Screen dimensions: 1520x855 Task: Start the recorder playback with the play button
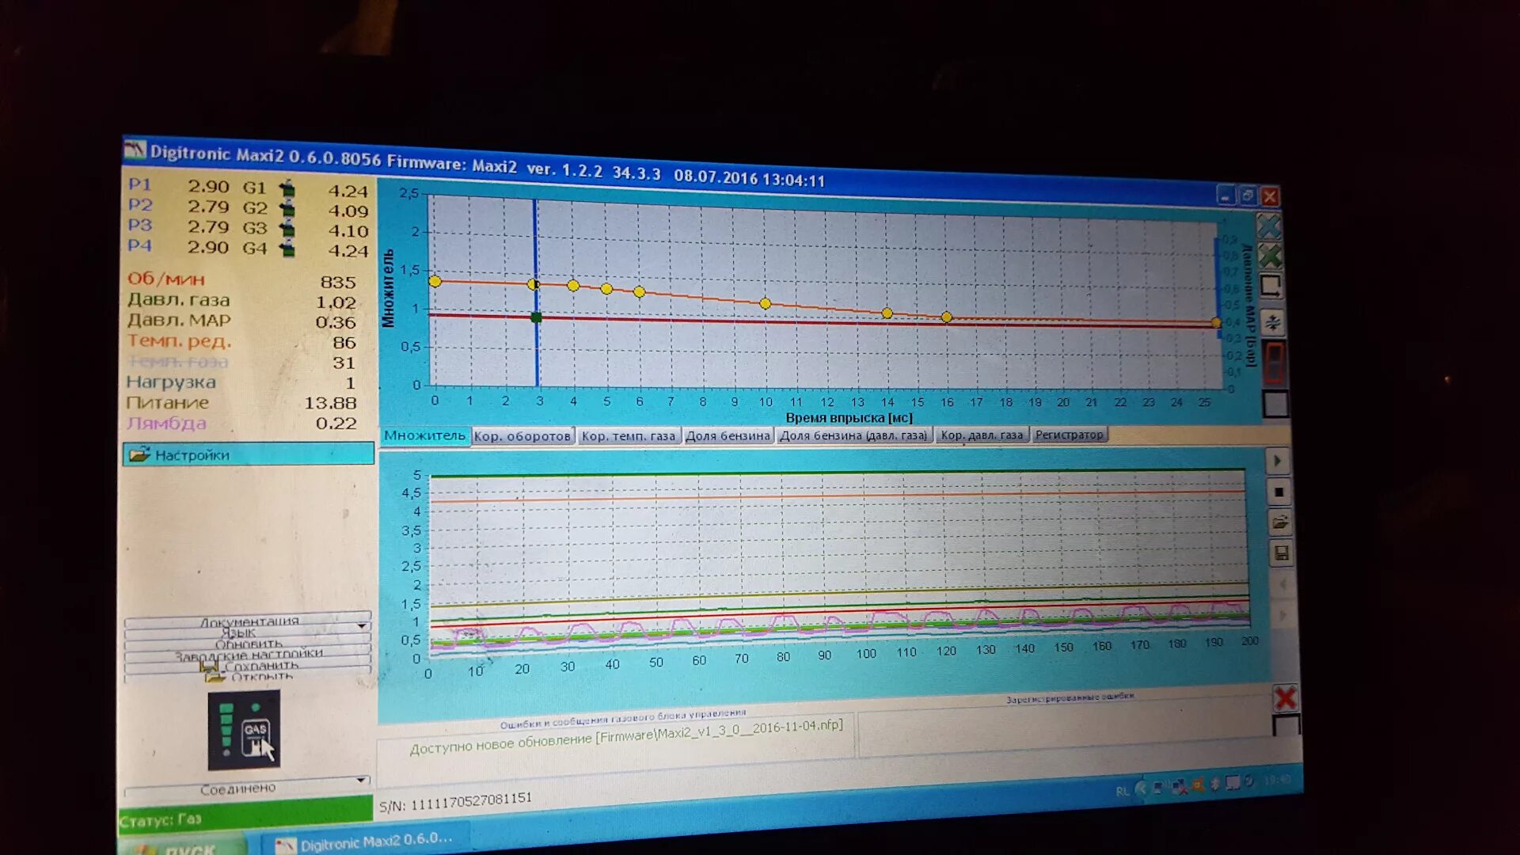(1277, 462)
